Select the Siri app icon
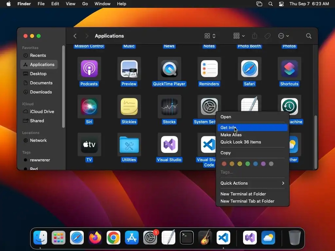Viewport: 335px width, 251px height. pos(89,107)
